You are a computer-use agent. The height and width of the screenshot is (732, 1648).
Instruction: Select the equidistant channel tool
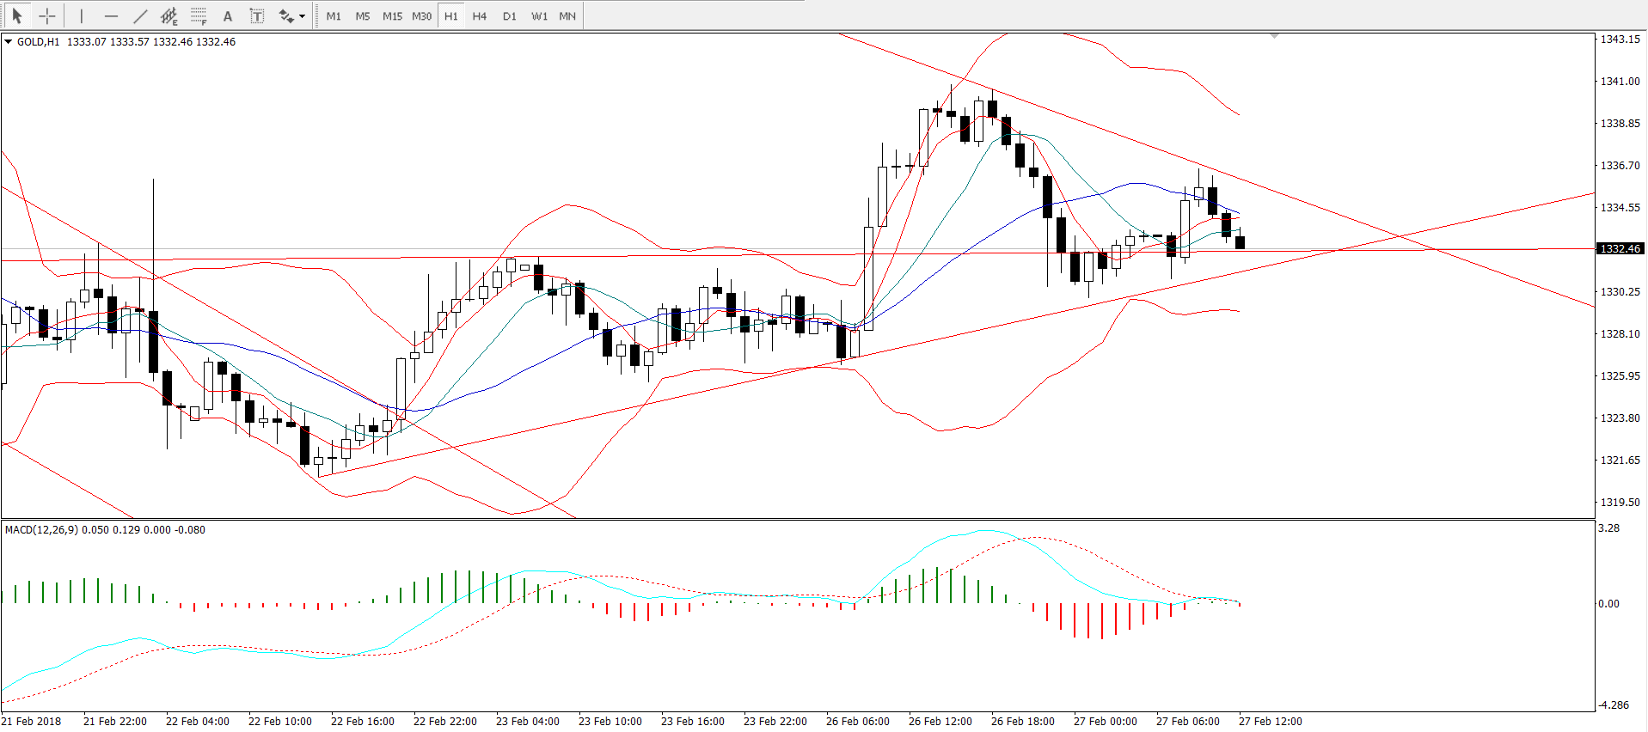(169, 15)
